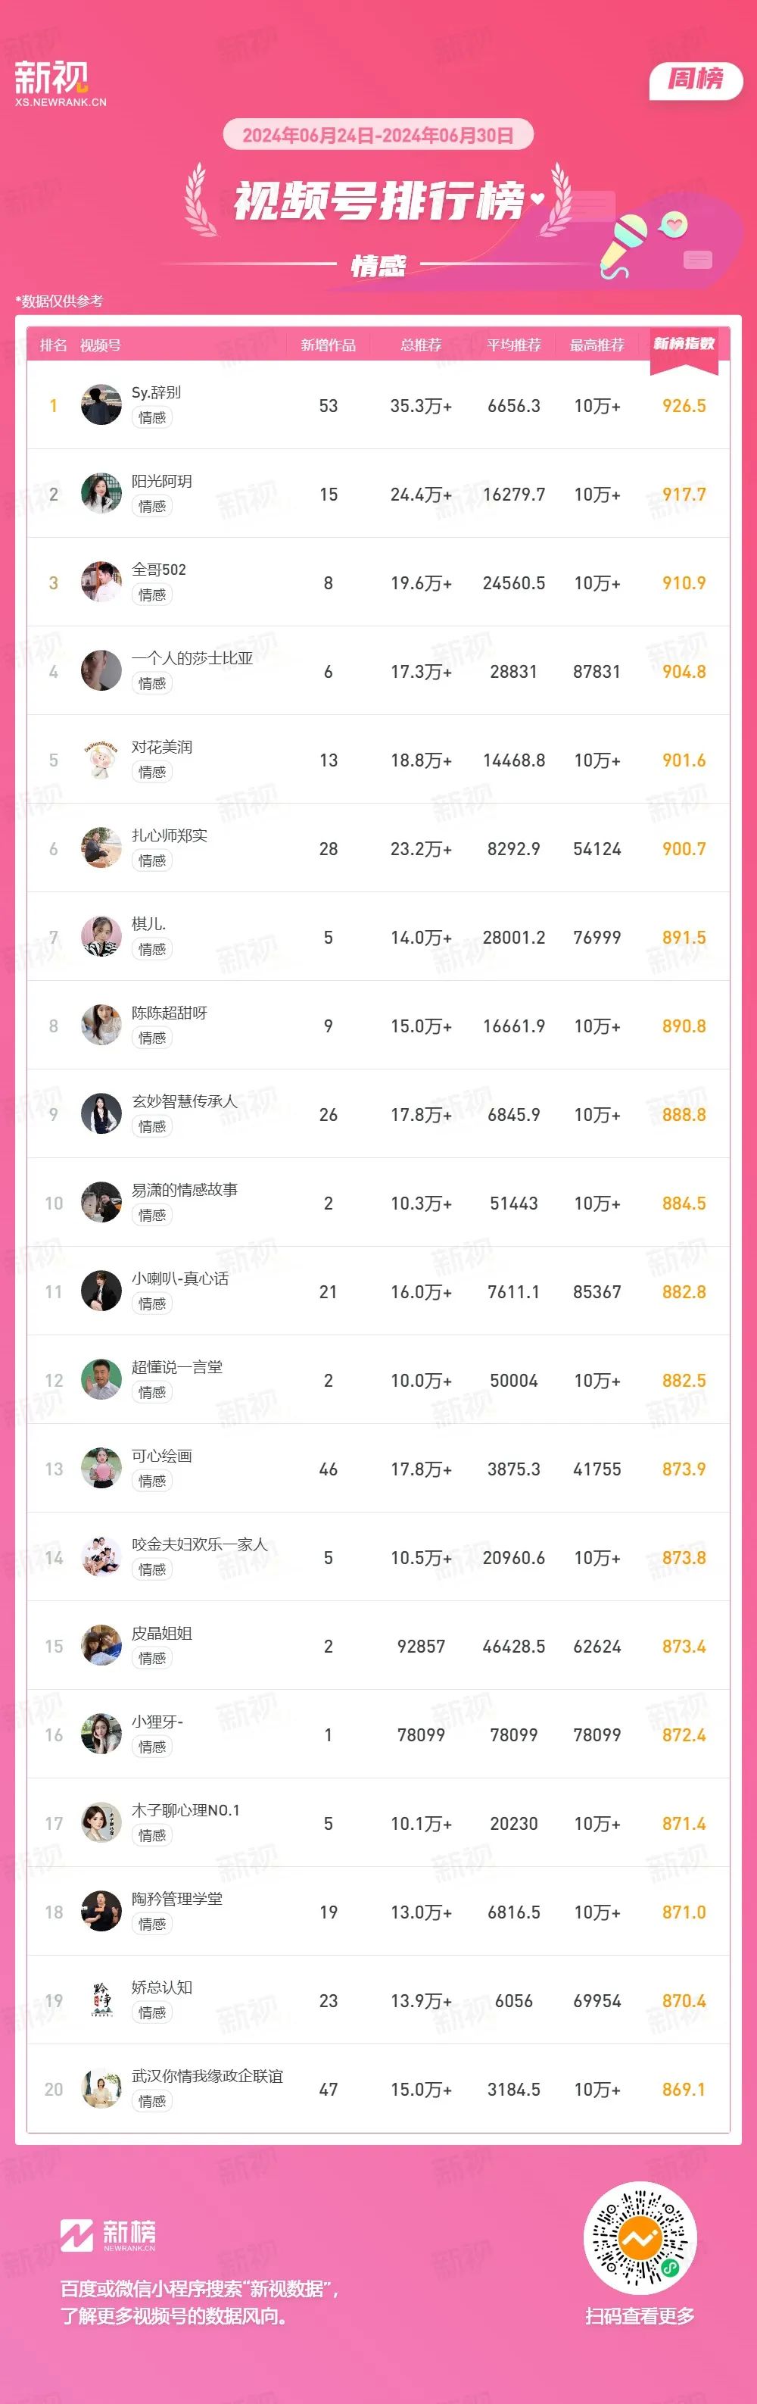Click 易潇的情感故事's avatar
This screenshot has width=757, height=2404.
click(x=101, y=1203)
